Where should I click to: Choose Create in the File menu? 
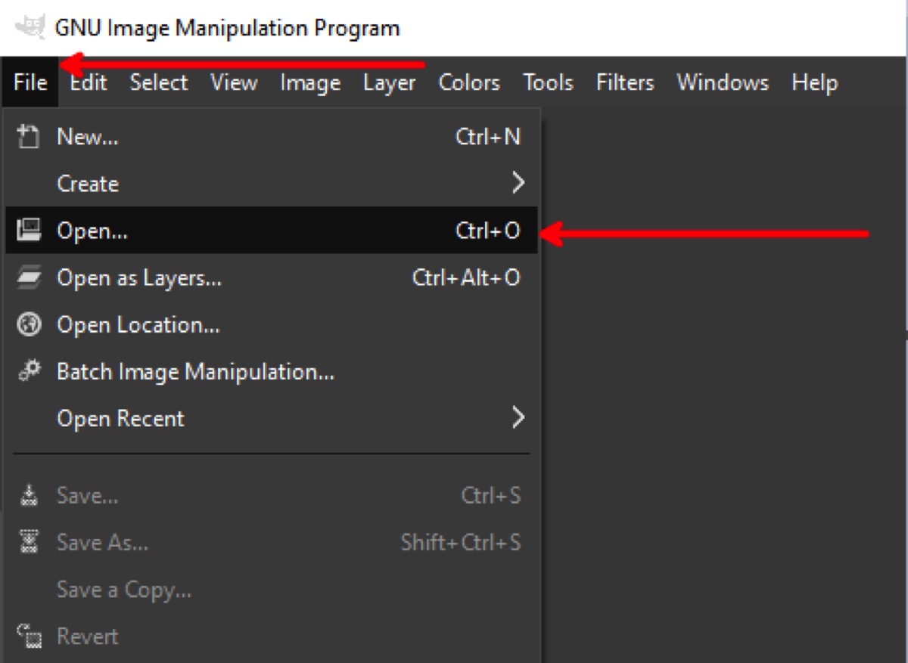coord(272,183)
